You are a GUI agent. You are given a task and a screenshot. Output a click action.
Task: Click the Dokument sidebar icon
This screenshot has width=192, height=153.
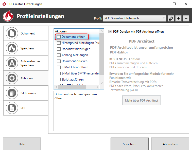(12, 33)
